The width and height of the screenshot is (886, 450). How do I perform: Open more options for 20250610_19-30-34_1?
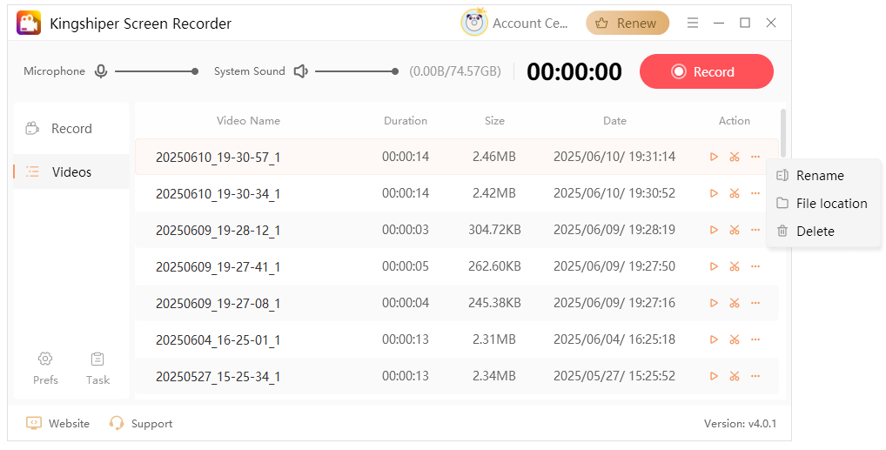pyautogui.click(x=755, y=193)
